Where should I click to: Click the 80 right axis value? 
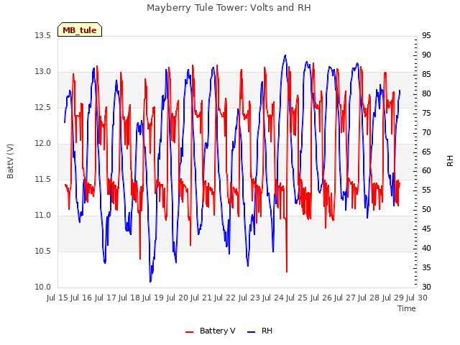pos(426,94)
